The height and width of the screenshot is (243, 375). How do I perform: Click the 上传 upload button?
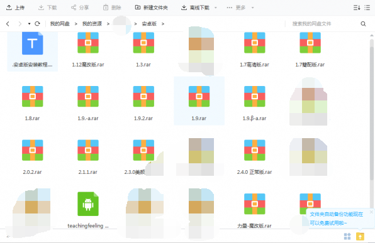pyautogui.click(x=15, y=8)
